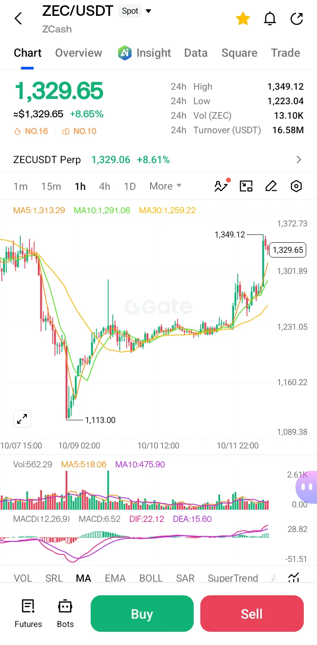Select the SAR indicator
Image resolution: width=317 pixels, height=645 pixels.
pos(185,578)
